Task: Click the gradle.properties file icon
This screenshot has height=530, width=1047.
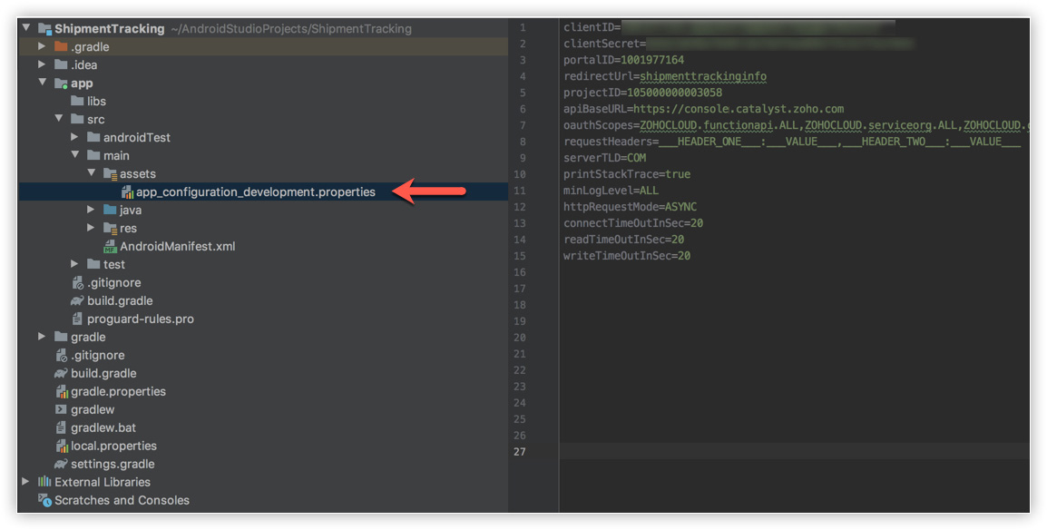Action: point(62,392)
